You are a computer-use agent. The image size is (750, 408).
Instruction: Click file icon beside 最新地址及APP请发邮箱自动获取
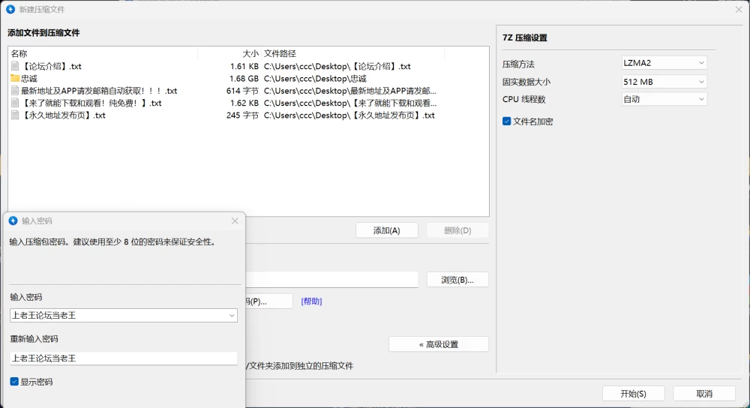click(15, 91)
